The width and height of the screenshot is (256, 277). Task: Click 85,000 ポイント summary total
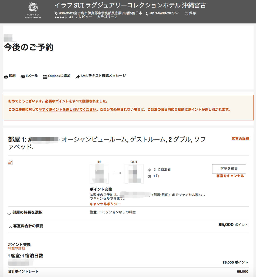(233, 225)
